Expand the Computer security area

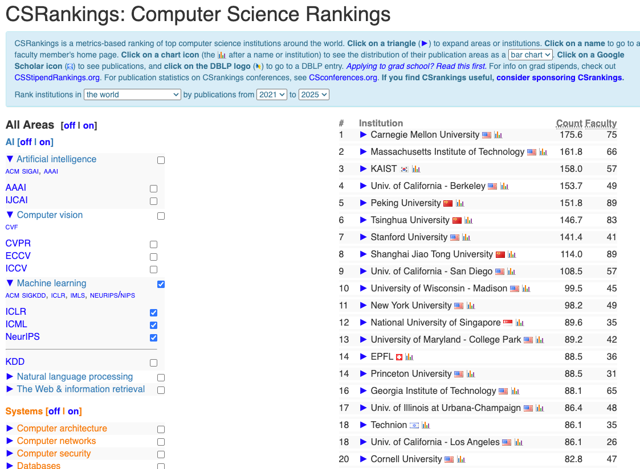point(10,454)
